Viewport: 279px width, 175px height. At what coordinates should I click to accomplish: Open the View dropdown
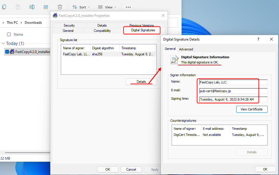(x=107, y=7)
